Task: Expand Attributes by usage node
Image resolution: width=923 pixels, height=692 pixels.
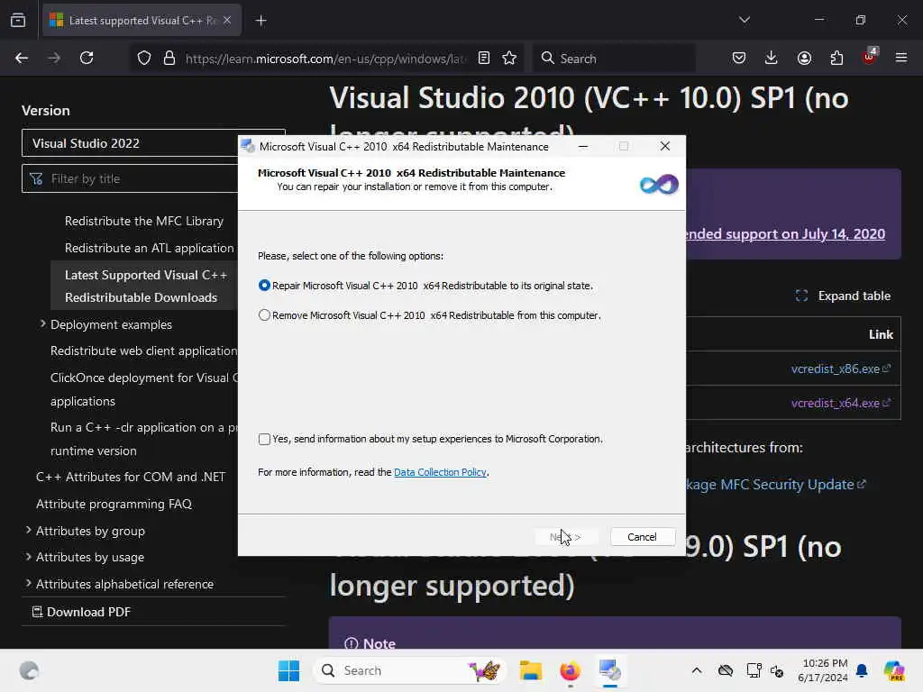Action: (x=28, y=557)
